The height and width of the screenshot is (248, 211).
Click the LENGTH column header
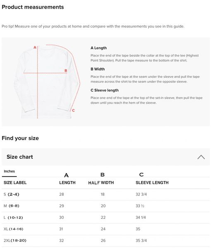(x=67, y=183)
